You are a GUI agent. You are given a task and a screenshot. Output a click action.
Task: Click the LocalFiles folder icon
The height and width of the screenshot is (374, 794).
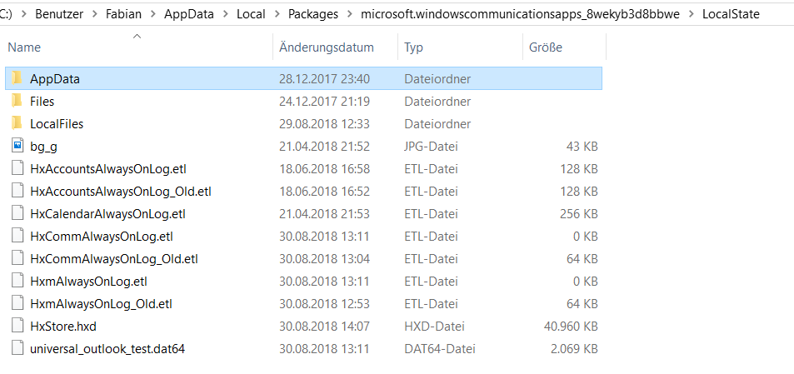17,123
